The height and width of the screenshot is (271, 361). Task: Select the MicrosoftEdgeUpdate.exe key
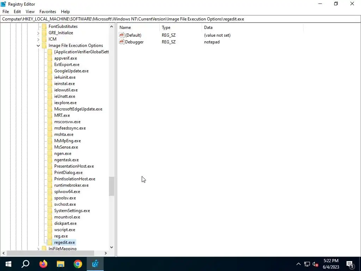[x=78, y=109]
